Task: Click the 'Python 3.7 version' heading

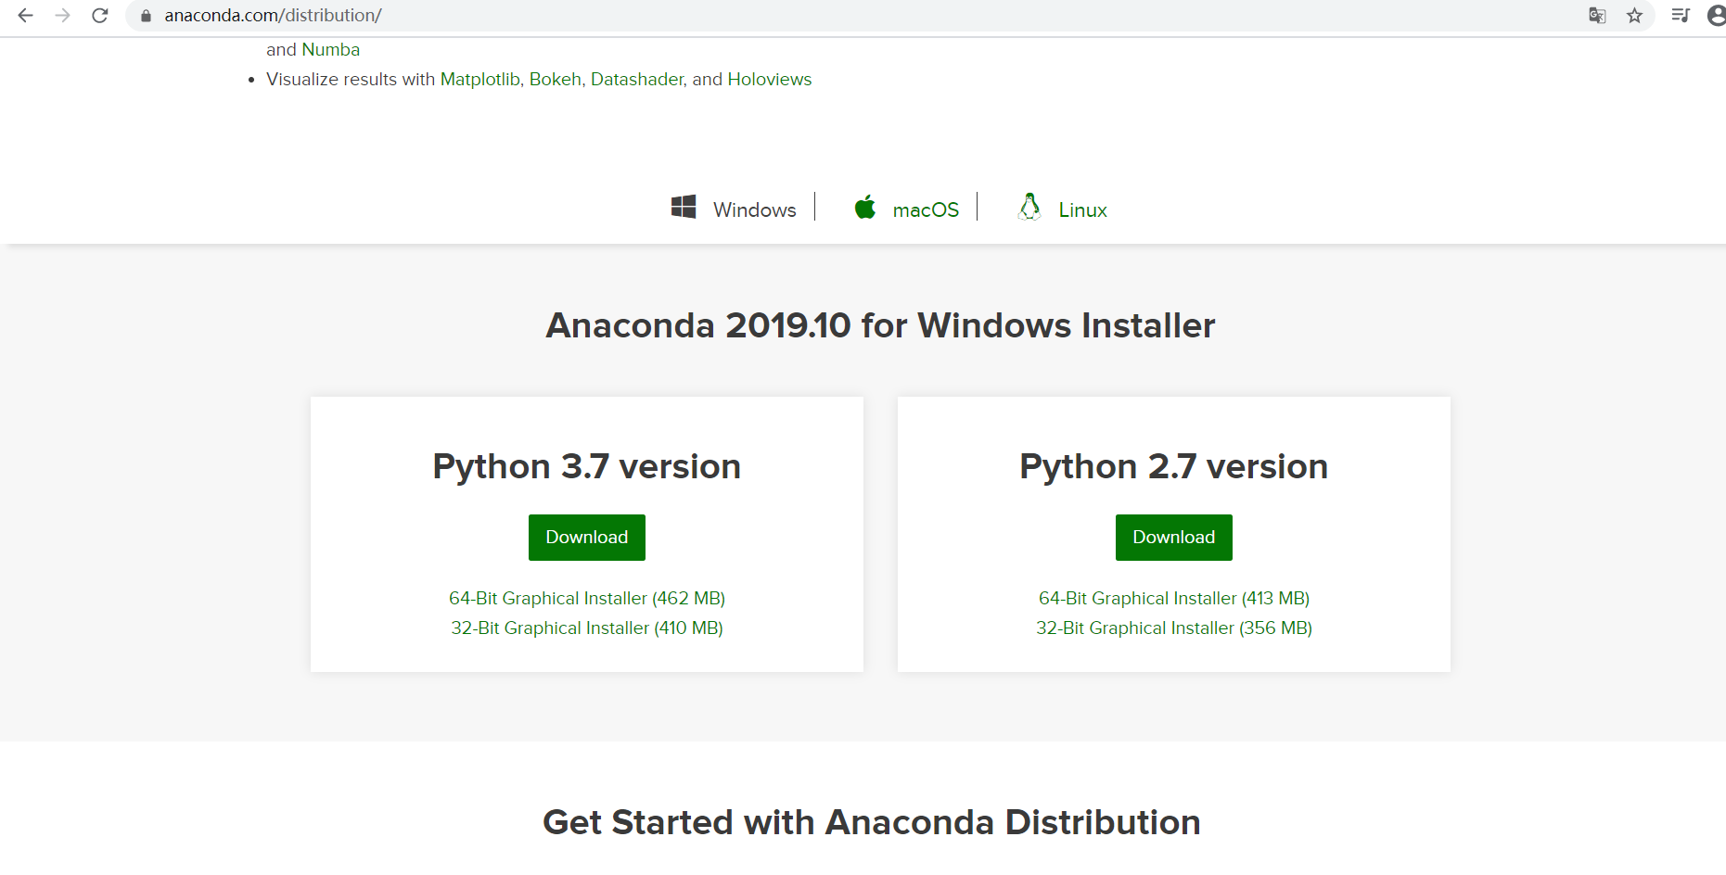Action: 587,466
